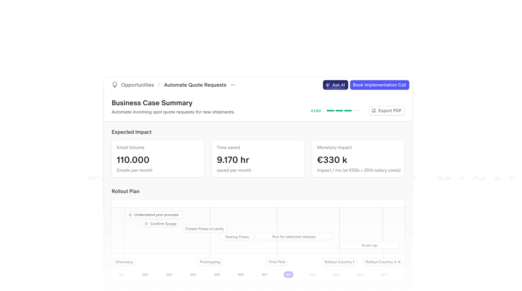Click the Rollout Country 1 milestone
The width and height of the screenshot is (522, 291).
(x=339, y=262)
